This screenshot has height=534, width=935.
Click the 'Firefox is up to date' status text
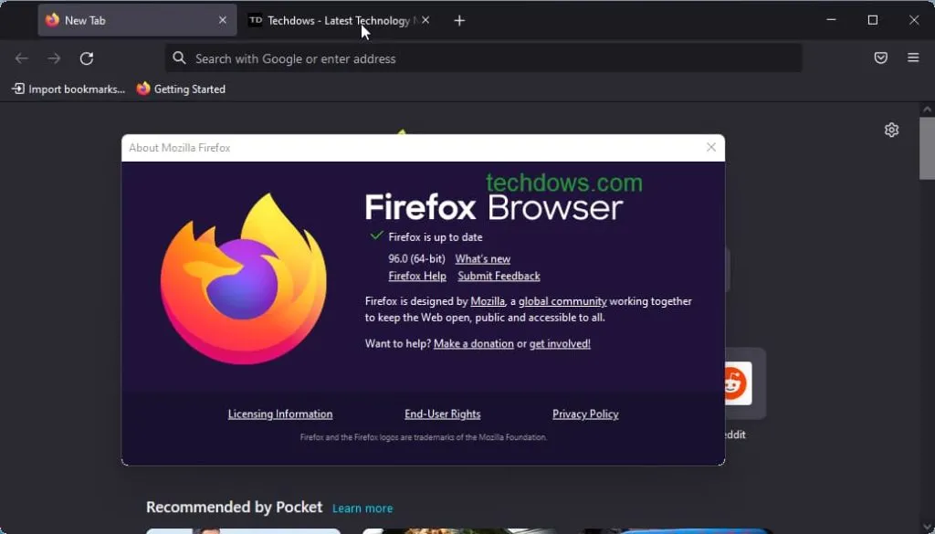coord(436,236)
